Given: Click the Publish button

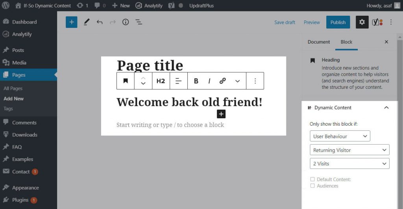Looking at the screenshot, I should tap(338, 22).
